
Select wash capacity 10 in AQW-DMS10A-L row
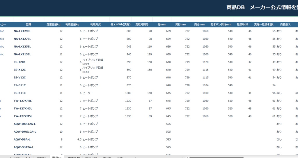(x=61, y=132)
